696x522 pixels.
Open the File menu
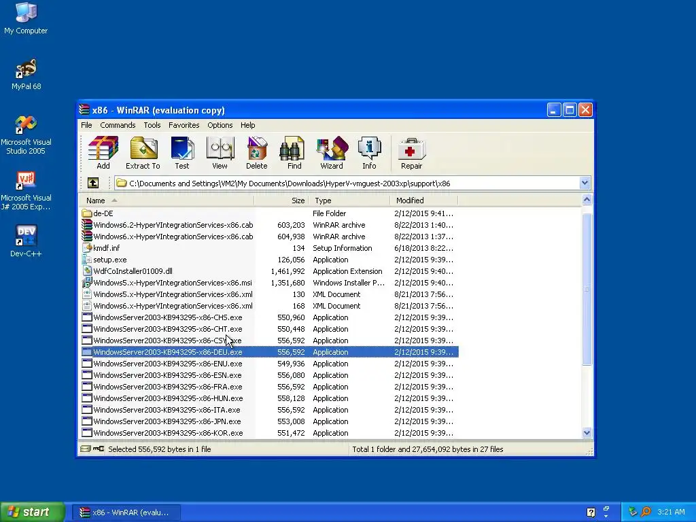(x=86, y=125)
